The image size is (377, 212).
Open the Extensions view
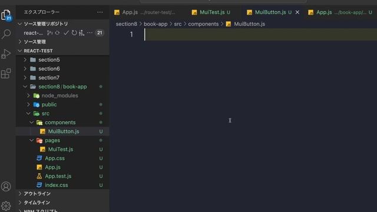pyautogui.click(x=6, y=74)
